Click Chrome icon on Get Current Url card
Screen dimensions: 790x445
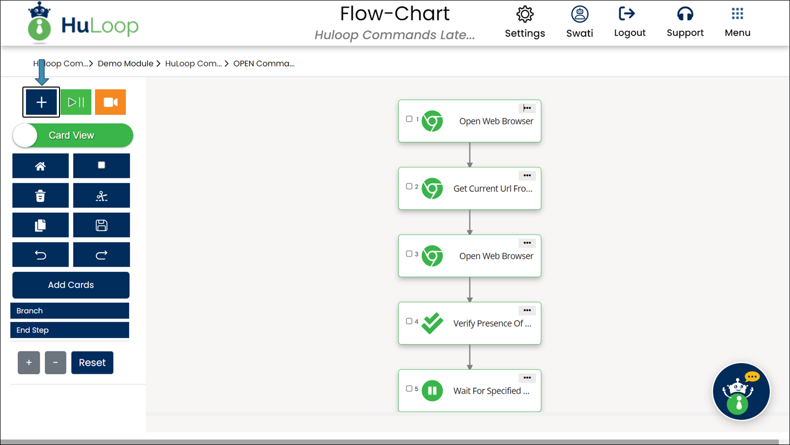click(x=432, y=188)
